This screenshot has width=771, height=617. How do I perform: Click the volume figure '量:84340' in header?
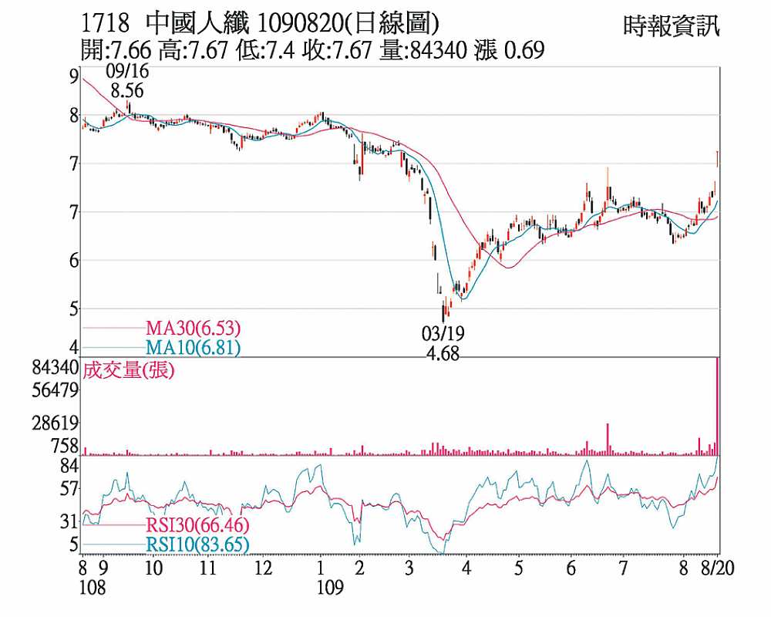click(x=423, y=50)
